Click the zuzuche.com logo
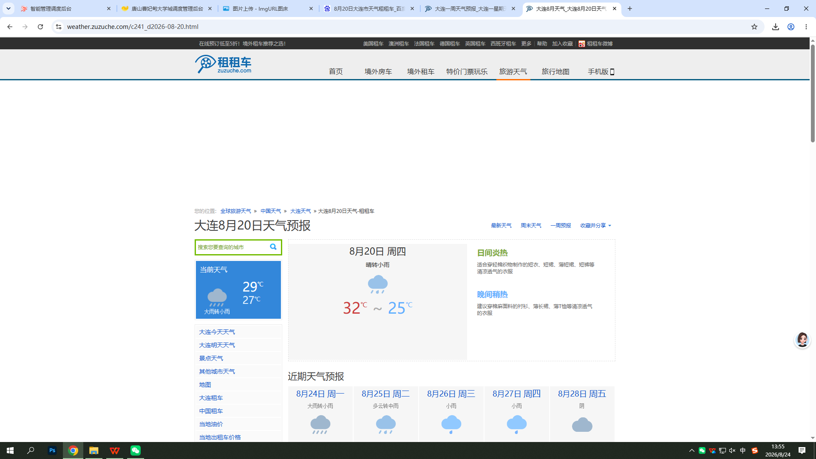 pyautogui.click(x=223, y=64)
